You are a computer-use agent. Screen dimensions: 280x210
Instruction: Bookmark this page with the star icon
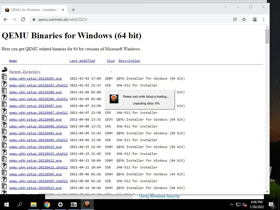click(244, 19)
